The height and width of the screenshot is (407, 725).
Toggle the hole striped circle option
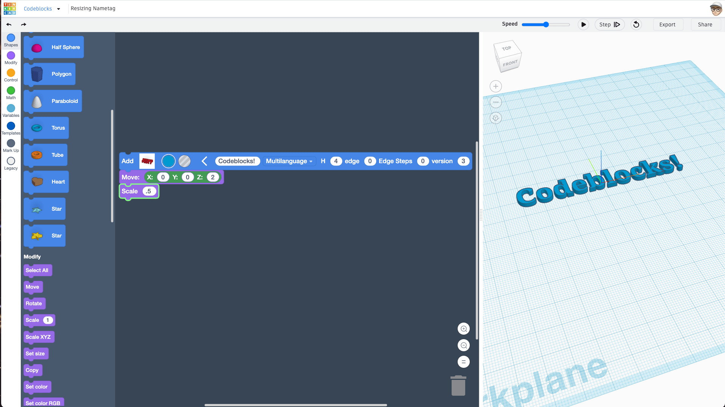[184, 161]
